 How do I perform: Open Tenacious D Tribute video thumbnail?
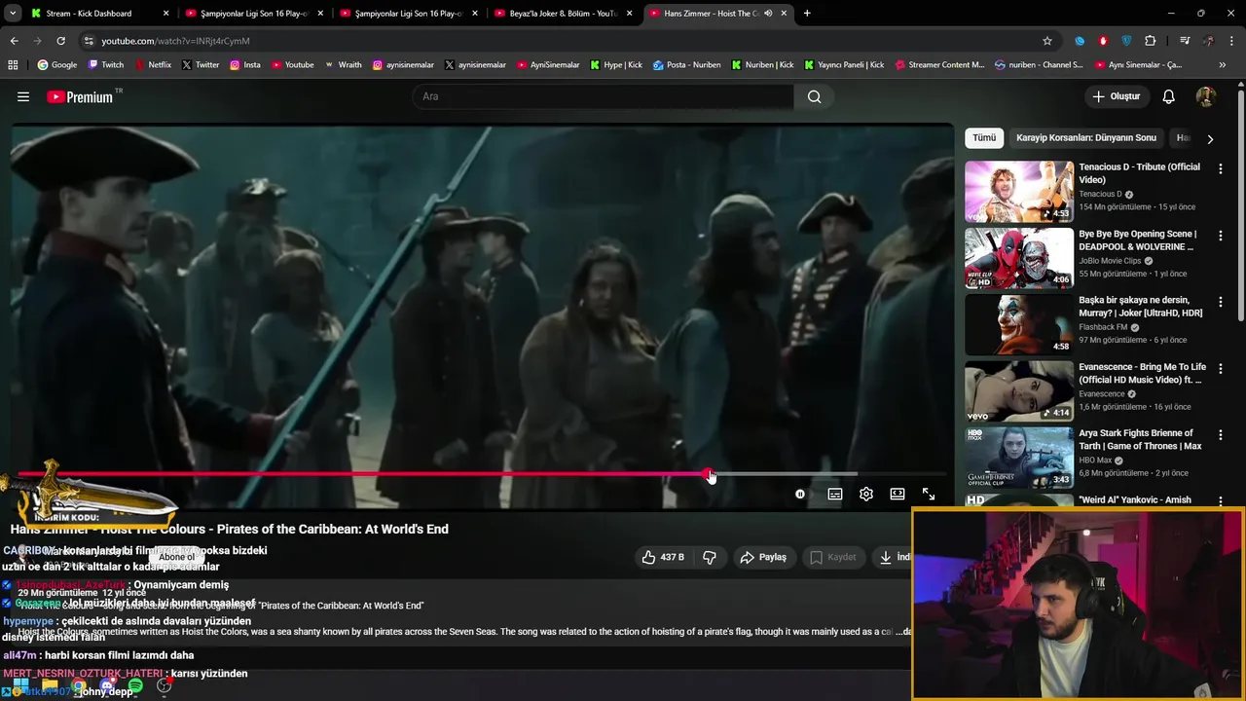[x=1019, y=192]
